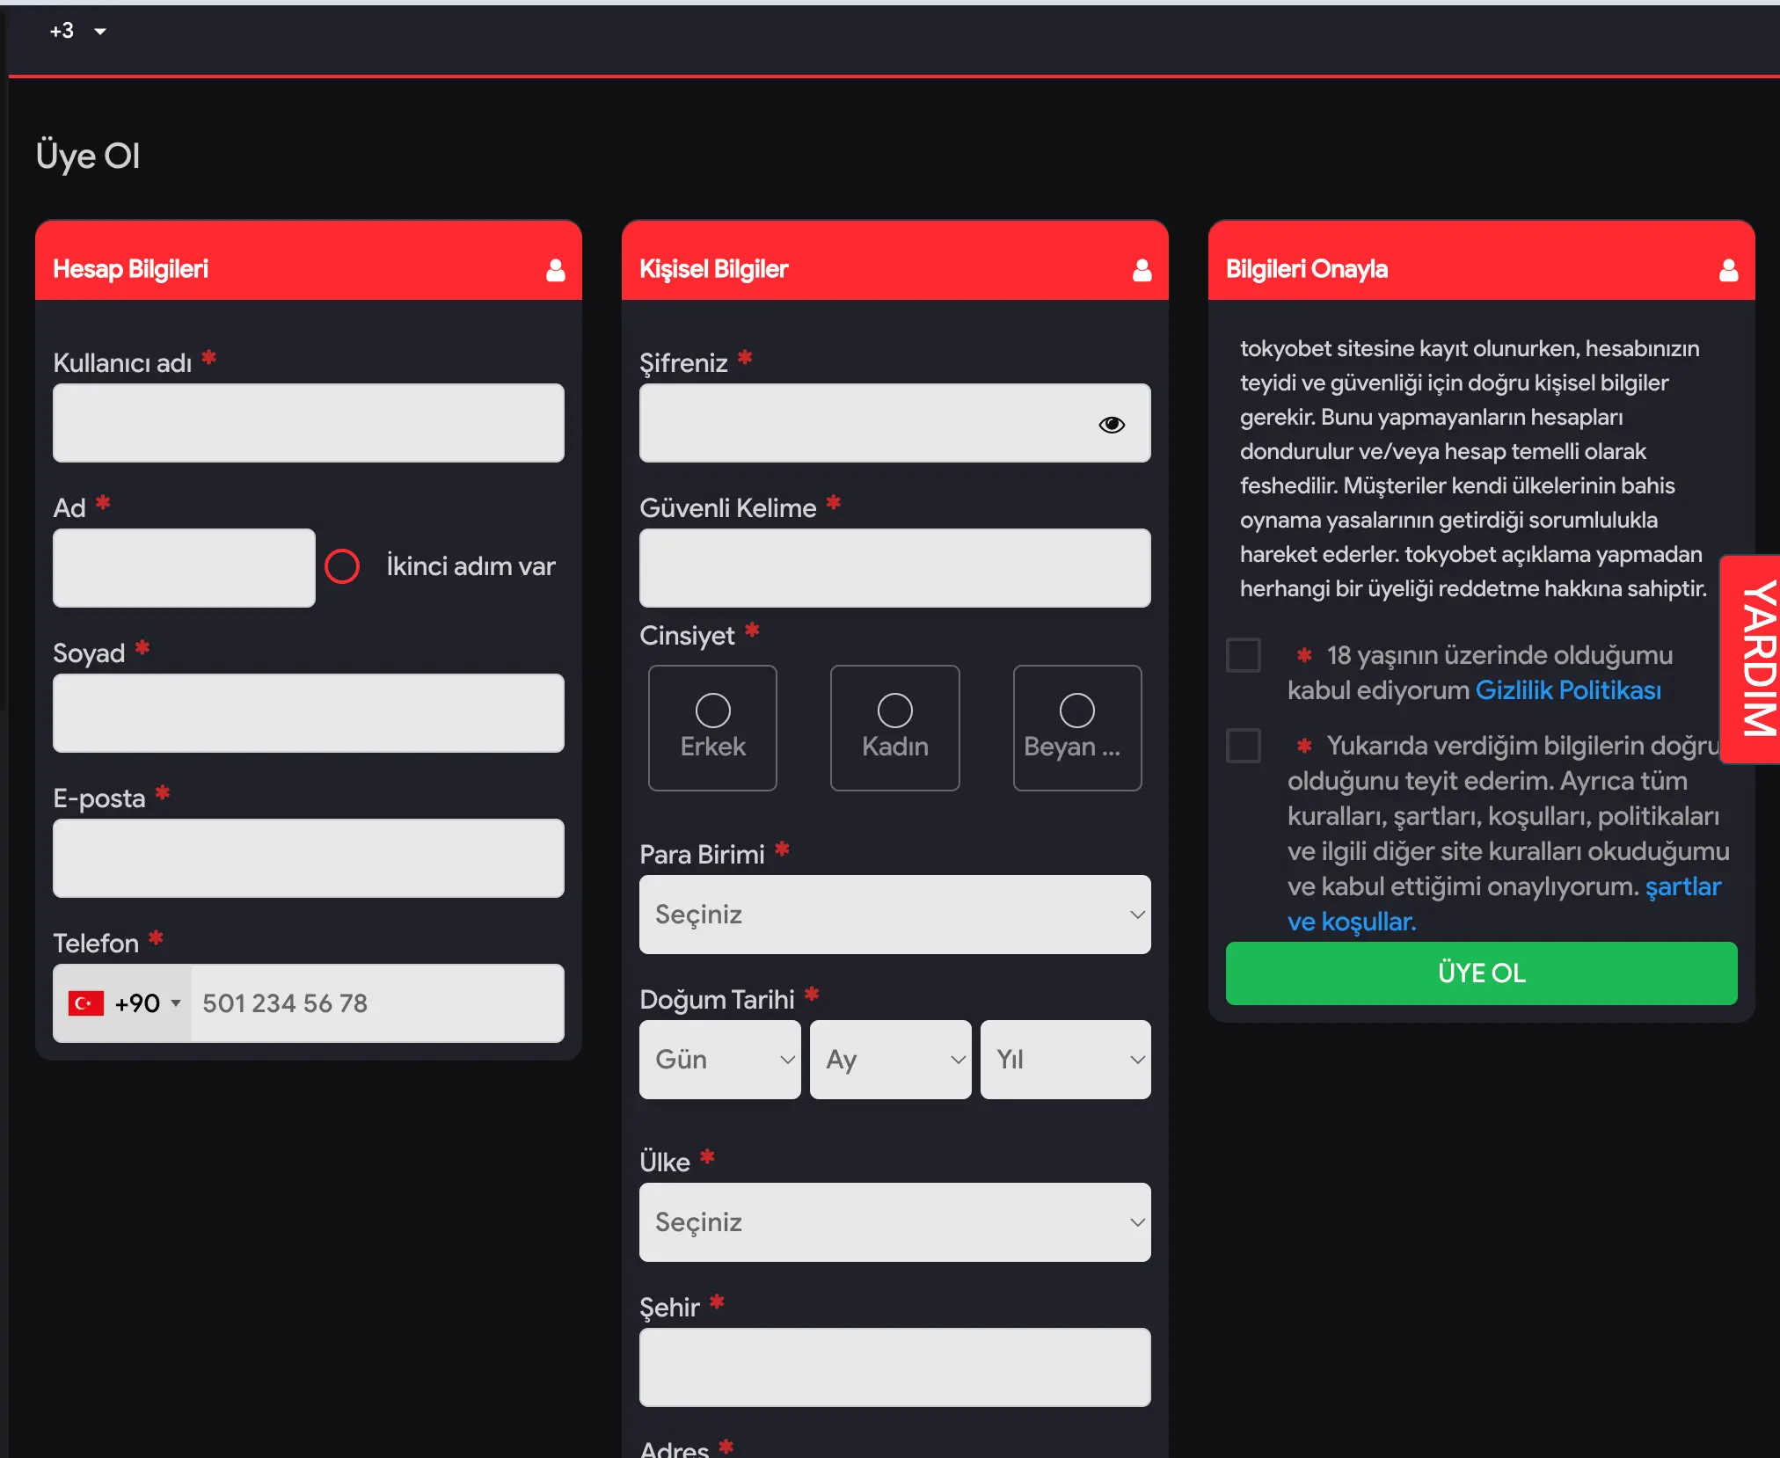Open the Yıl dropdown
The height and width of the screenshot is (1458, 1780).
click(x=1065, y=1060)
